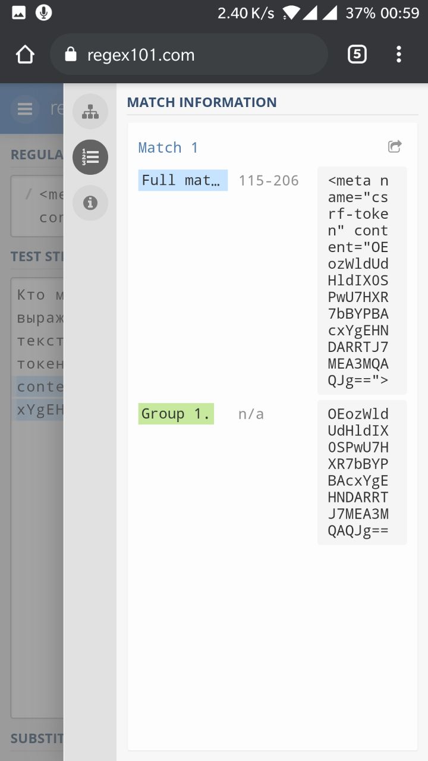Tap the lock icon in address bar
The width and height of the screenshot is (428, 761).
point(71,55)
